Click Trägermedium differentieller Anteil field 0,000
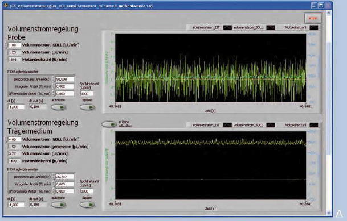347x221 pixels. point(64,191)
